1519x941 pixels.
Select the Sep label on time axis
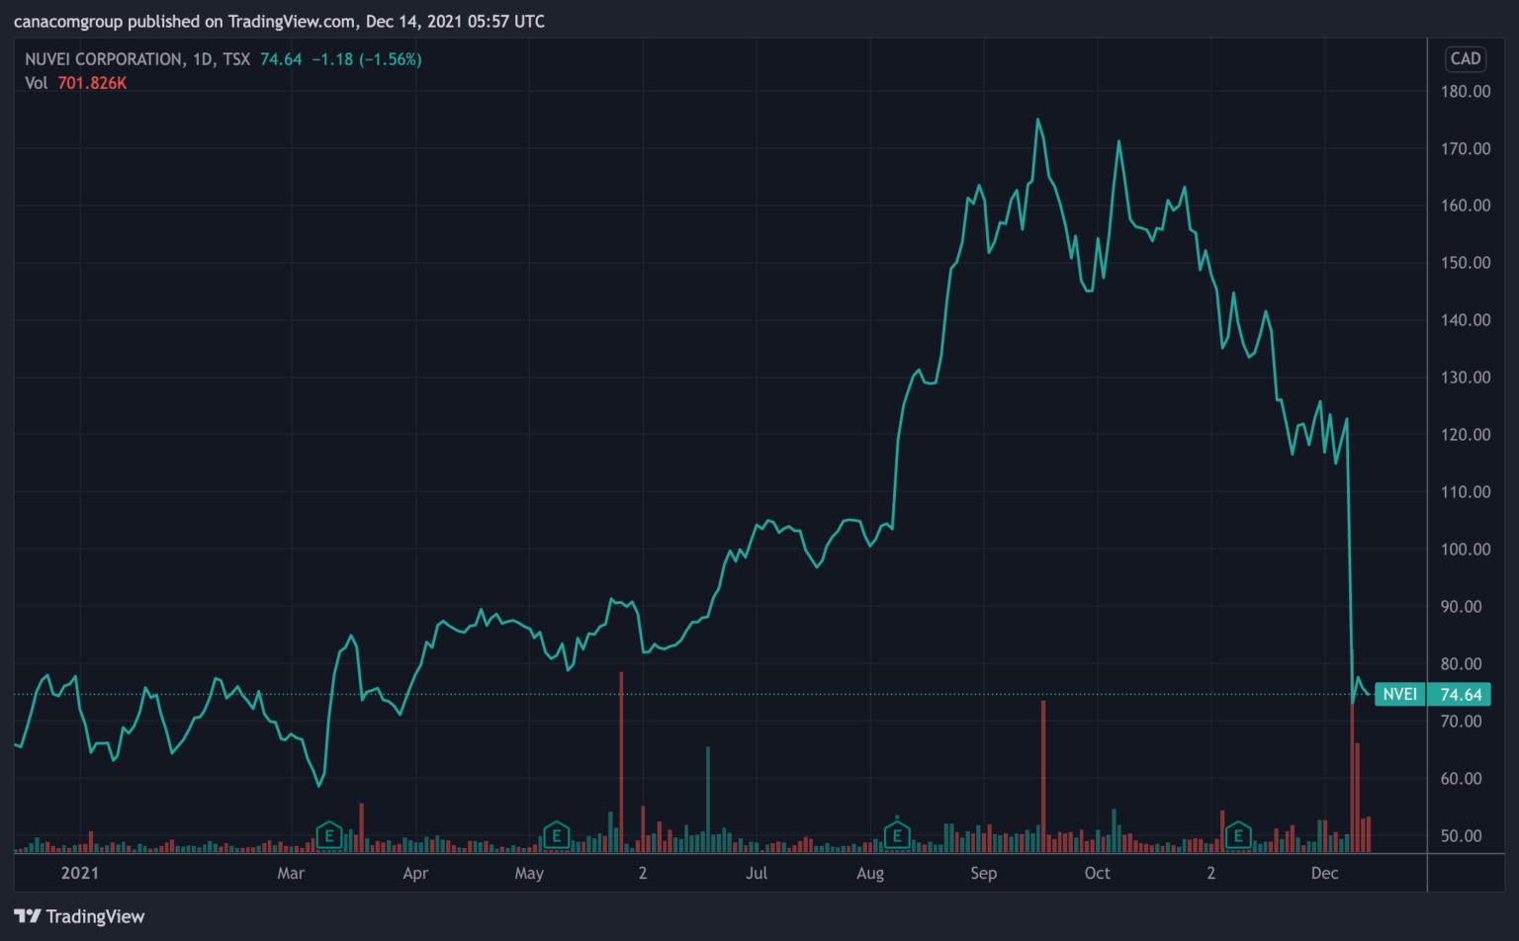[983, 873]
